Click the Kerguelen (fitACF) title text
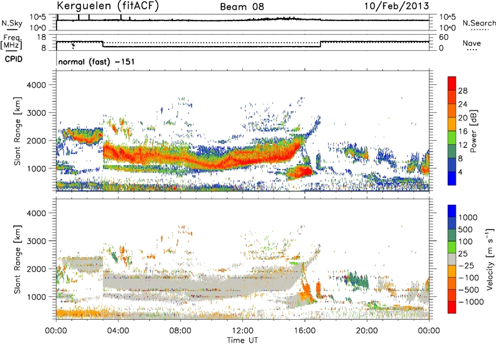 coord(107,6)
